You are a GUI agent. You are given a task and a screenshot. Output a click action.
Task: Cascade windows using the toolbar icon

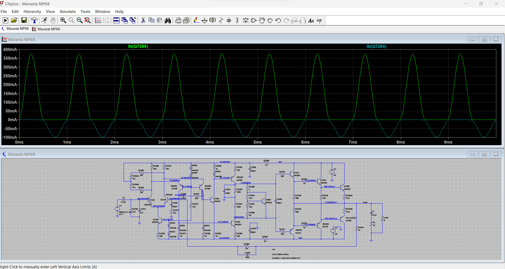[125, 21]
